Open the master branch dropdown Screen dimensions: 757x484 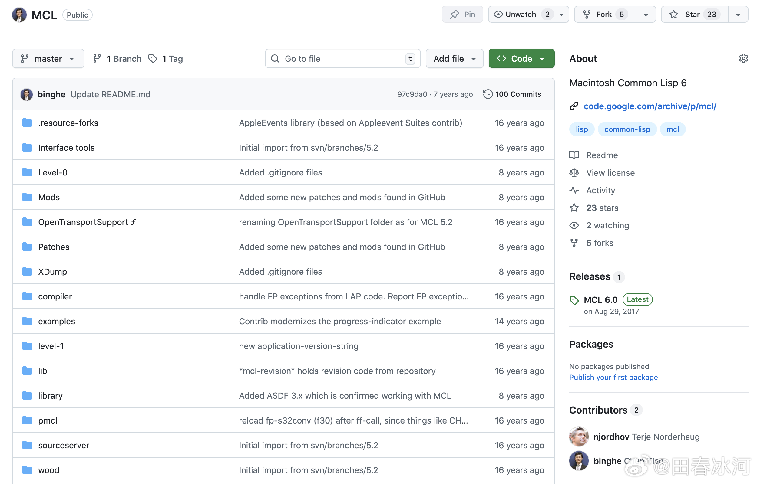pyautogui.click(x=48, y=58)
